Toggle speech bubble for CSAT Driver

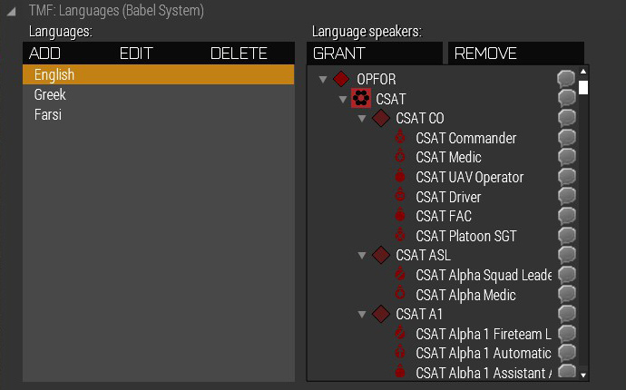[x=567, y=197]
